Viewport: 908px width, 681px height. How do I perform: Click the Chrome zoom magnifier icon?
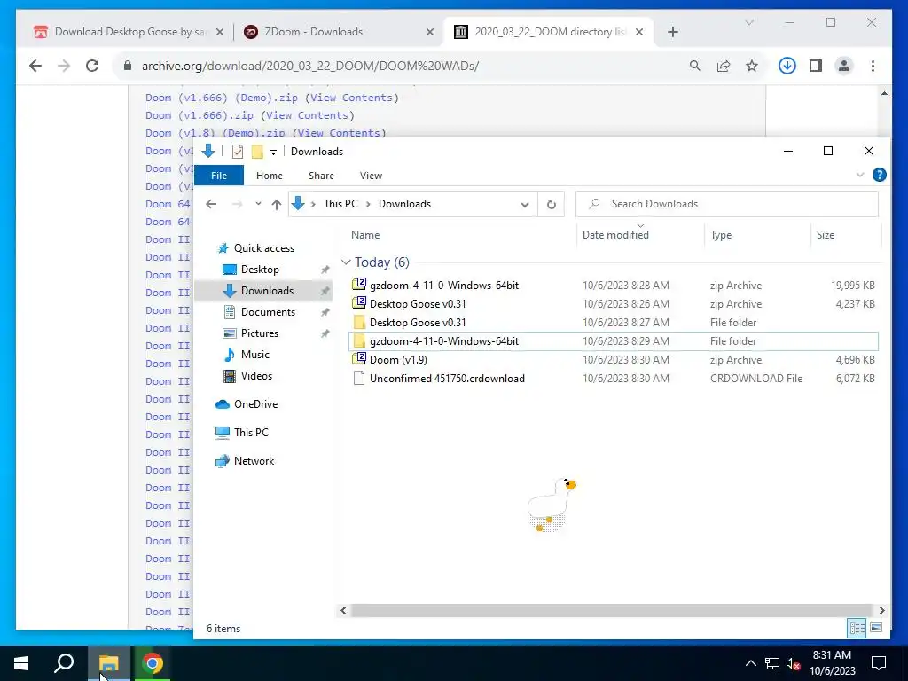pos(695,66)
